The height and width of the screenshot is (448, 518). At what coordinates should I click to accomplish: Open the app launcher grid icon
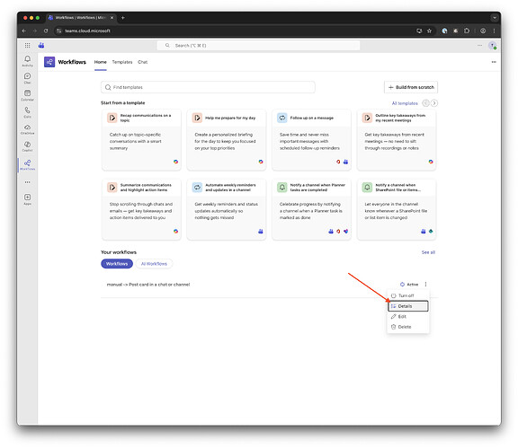pyautogui.click(x=27, y=45)
